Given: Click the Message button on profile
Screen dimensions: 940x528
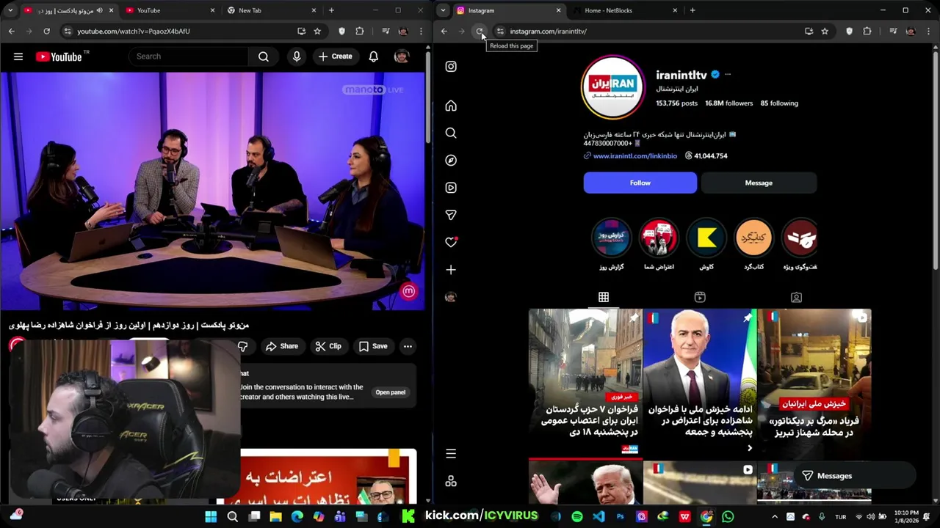Looking at the screenshot, I should (x=759, y=183).
